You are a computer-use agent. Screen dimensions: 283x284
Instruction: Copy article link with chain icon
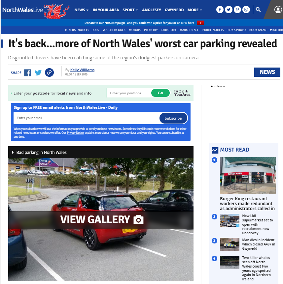click(50, 72)
